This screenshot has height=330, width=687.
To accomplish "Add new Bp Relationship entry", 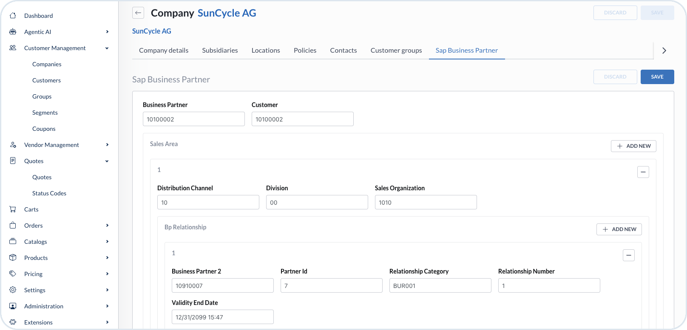I will coord(619,229).
